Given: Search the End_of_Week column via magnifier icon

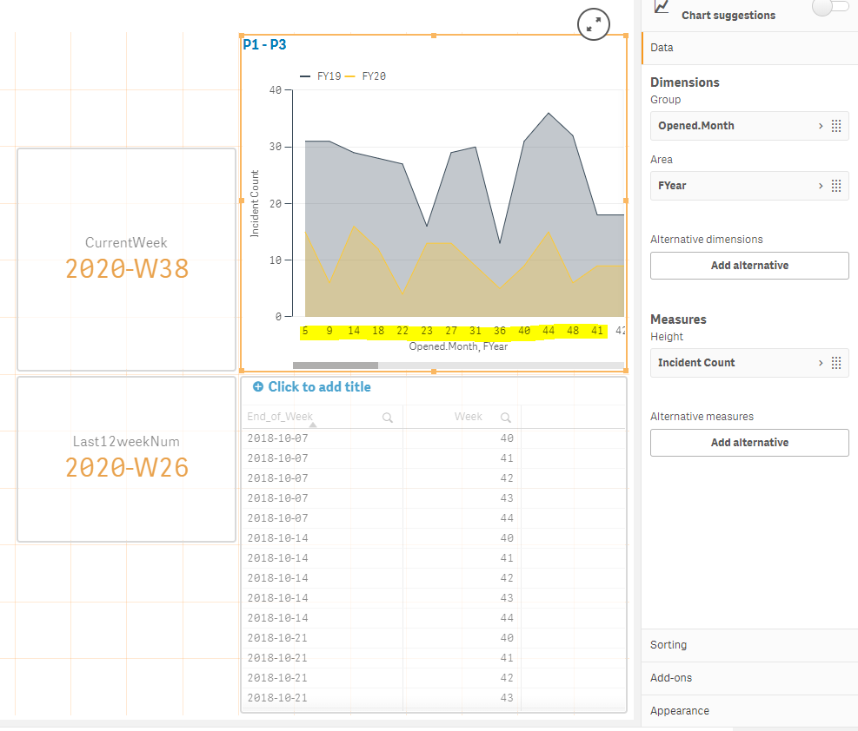Looking at the screenshot, I should click(x=388, y=418).
